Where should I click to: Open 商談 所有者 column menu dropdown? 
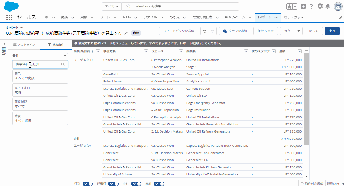98,51
